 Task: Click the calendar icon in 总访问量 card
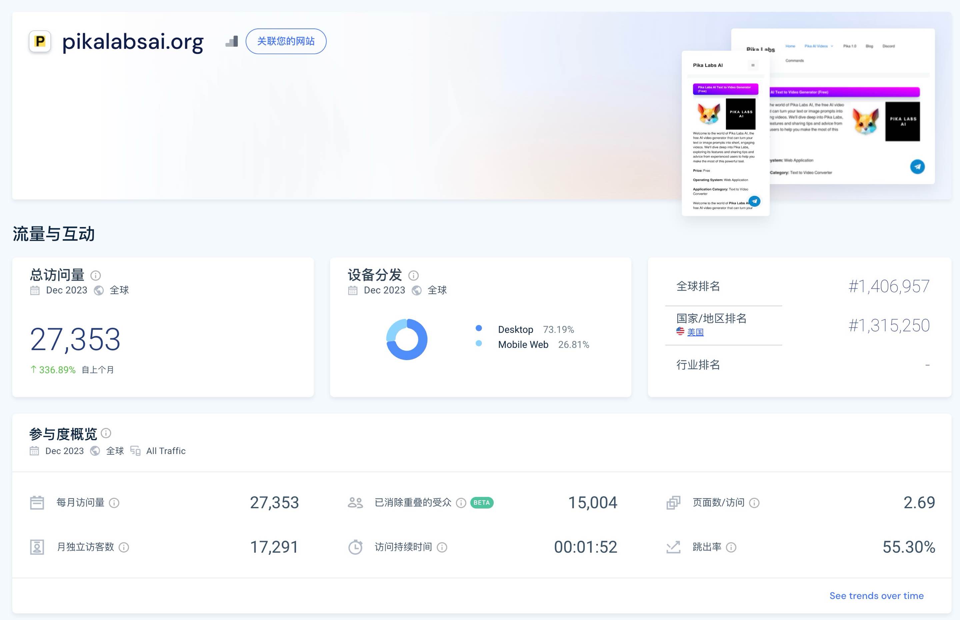click(35, 290)
